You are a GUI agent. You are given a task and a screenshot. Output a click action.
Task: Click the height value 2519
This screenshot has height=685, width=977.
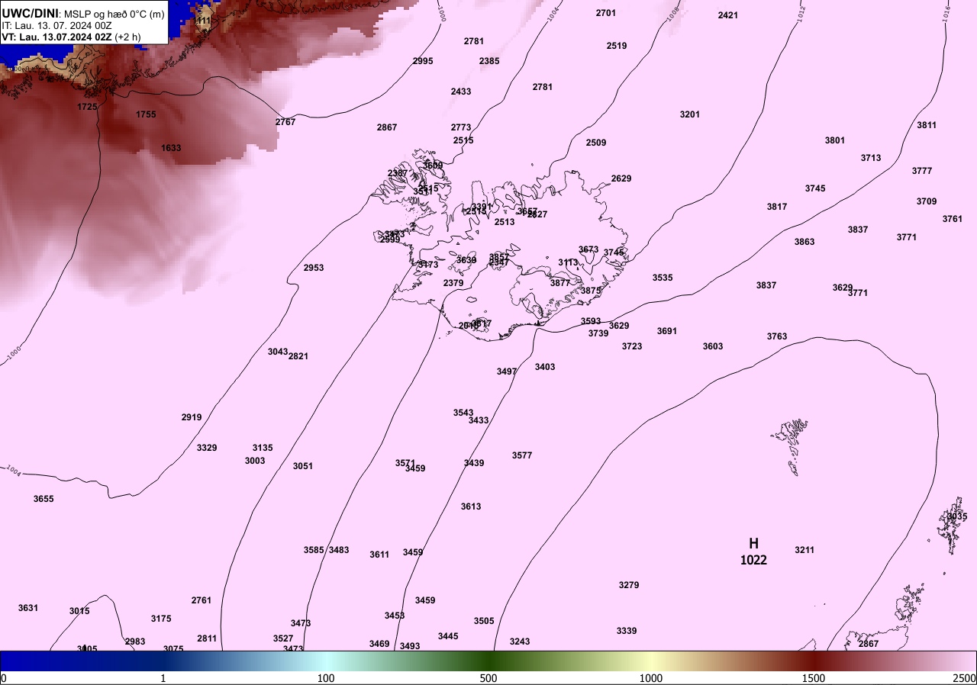pyautogui.click(x=617, y=46)
